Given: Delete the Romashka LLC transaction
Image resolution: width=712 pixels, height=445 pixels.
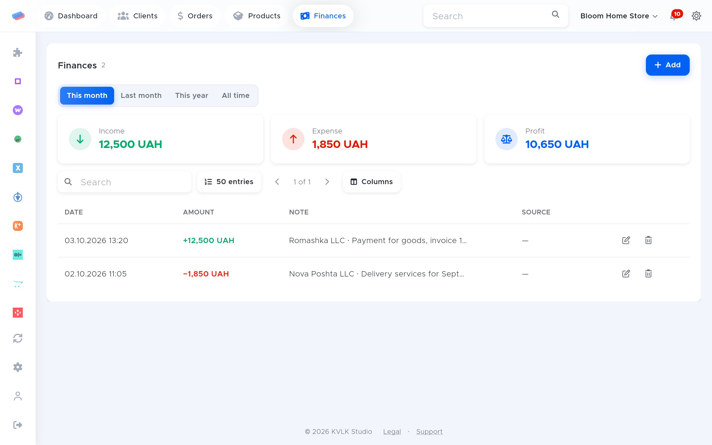Looking at the screenshot, I should [649, 241].
